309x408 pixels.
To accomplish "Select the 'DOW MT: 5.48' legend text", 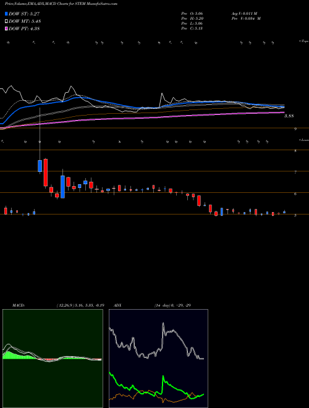I will click(x=25, y=22).
